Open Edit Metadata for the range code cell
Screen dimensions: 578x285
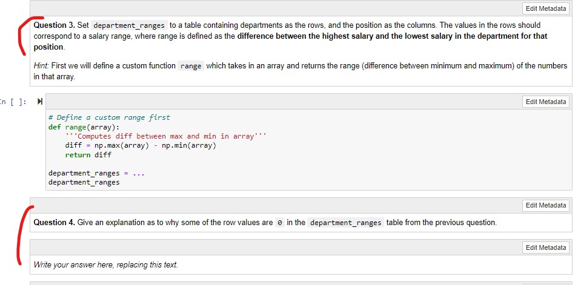[x=545, y=102]
